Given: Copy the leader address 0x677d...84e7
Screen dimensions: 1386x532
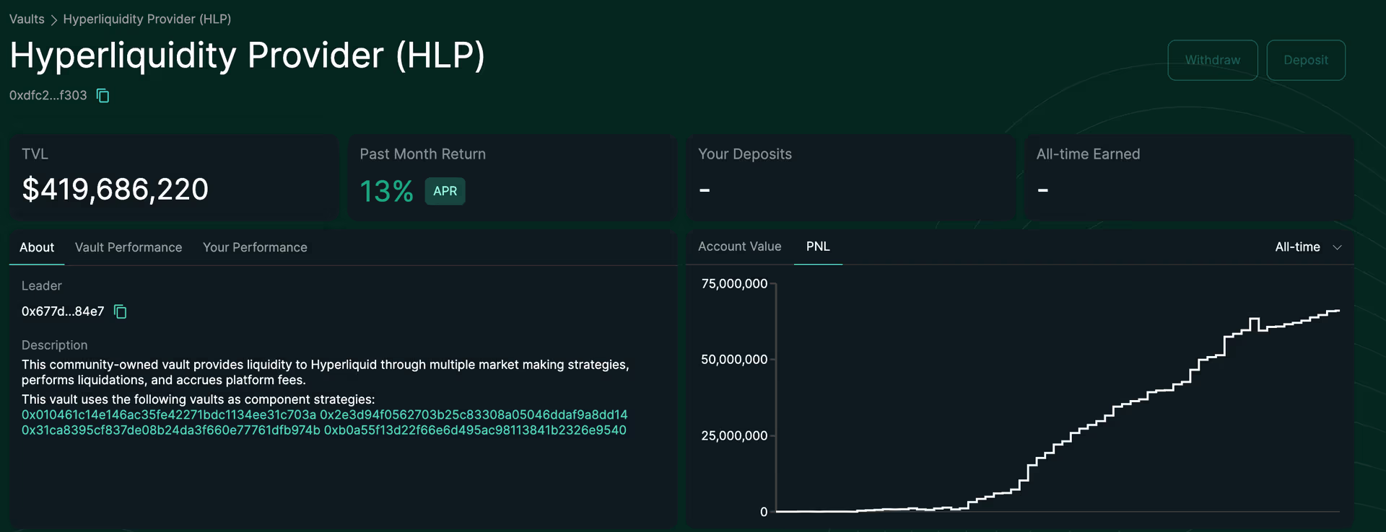Looking at the screenshot, I should [x=120, y=311].
